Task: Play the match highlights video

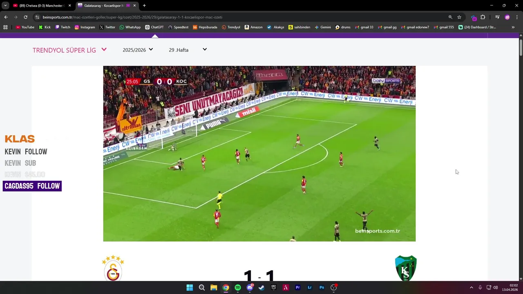Action: tap(259, 154)
